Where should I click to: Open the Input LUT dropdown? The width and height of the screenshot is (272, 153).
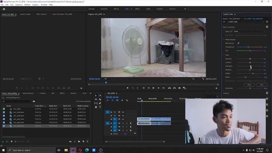(x=249, y=31)
